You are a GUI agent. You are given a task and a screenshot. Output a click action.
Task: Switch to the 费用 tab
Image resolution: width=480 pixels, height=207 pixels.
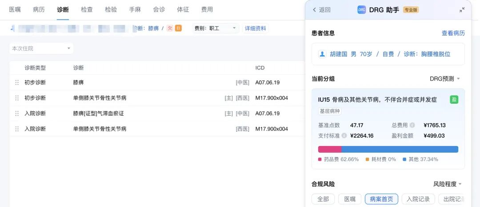(207, 9)
